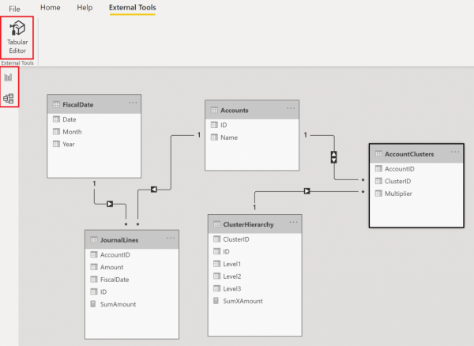This screenshot has width=474, height=346.
Task: Open the Home ribbon tab
Action: (x=51, y=8)
